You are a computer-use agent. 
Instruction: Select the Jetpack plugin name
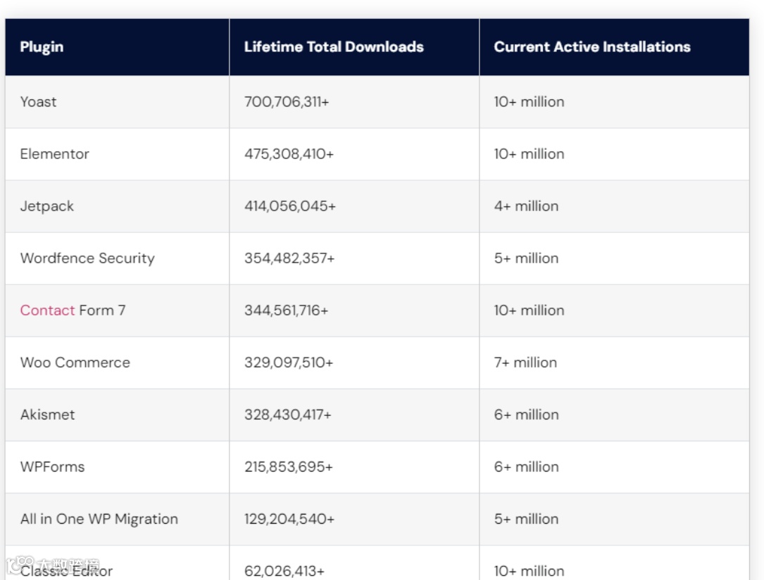click(46, 206)
